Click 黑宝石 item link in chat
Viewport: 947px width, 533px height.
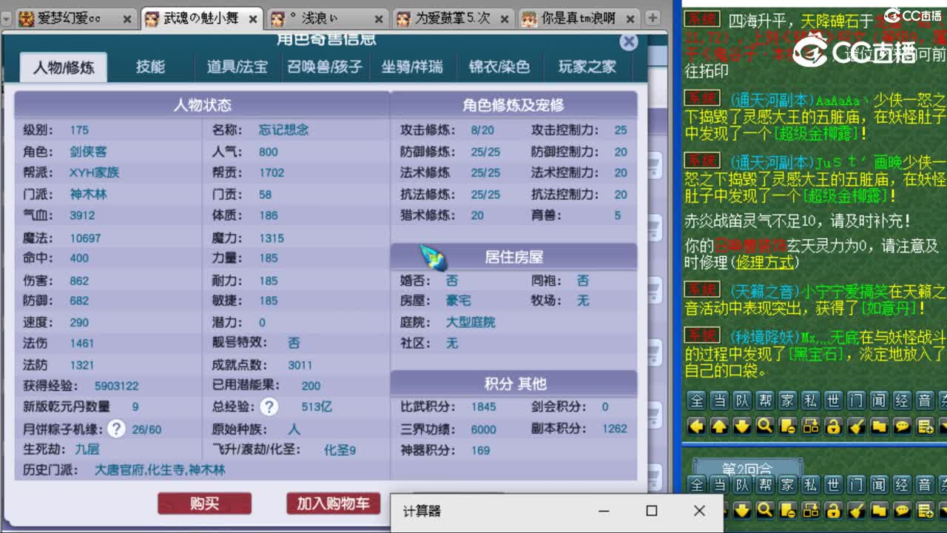[x=815, y=354]
